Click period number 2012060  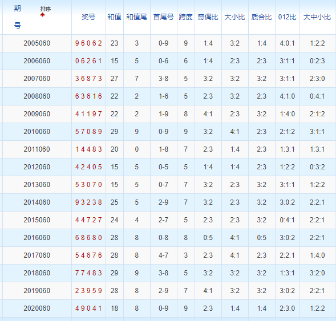(37, 167)
